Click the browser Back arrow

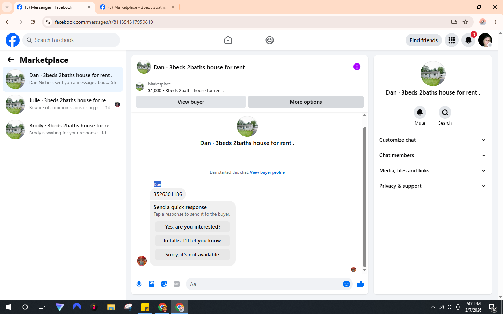click(8, 22)
